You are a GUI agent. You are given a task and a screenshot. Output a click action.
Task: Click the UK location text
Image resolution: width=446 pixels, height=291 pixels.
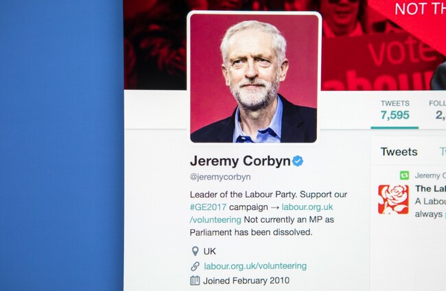click(210, 251)
